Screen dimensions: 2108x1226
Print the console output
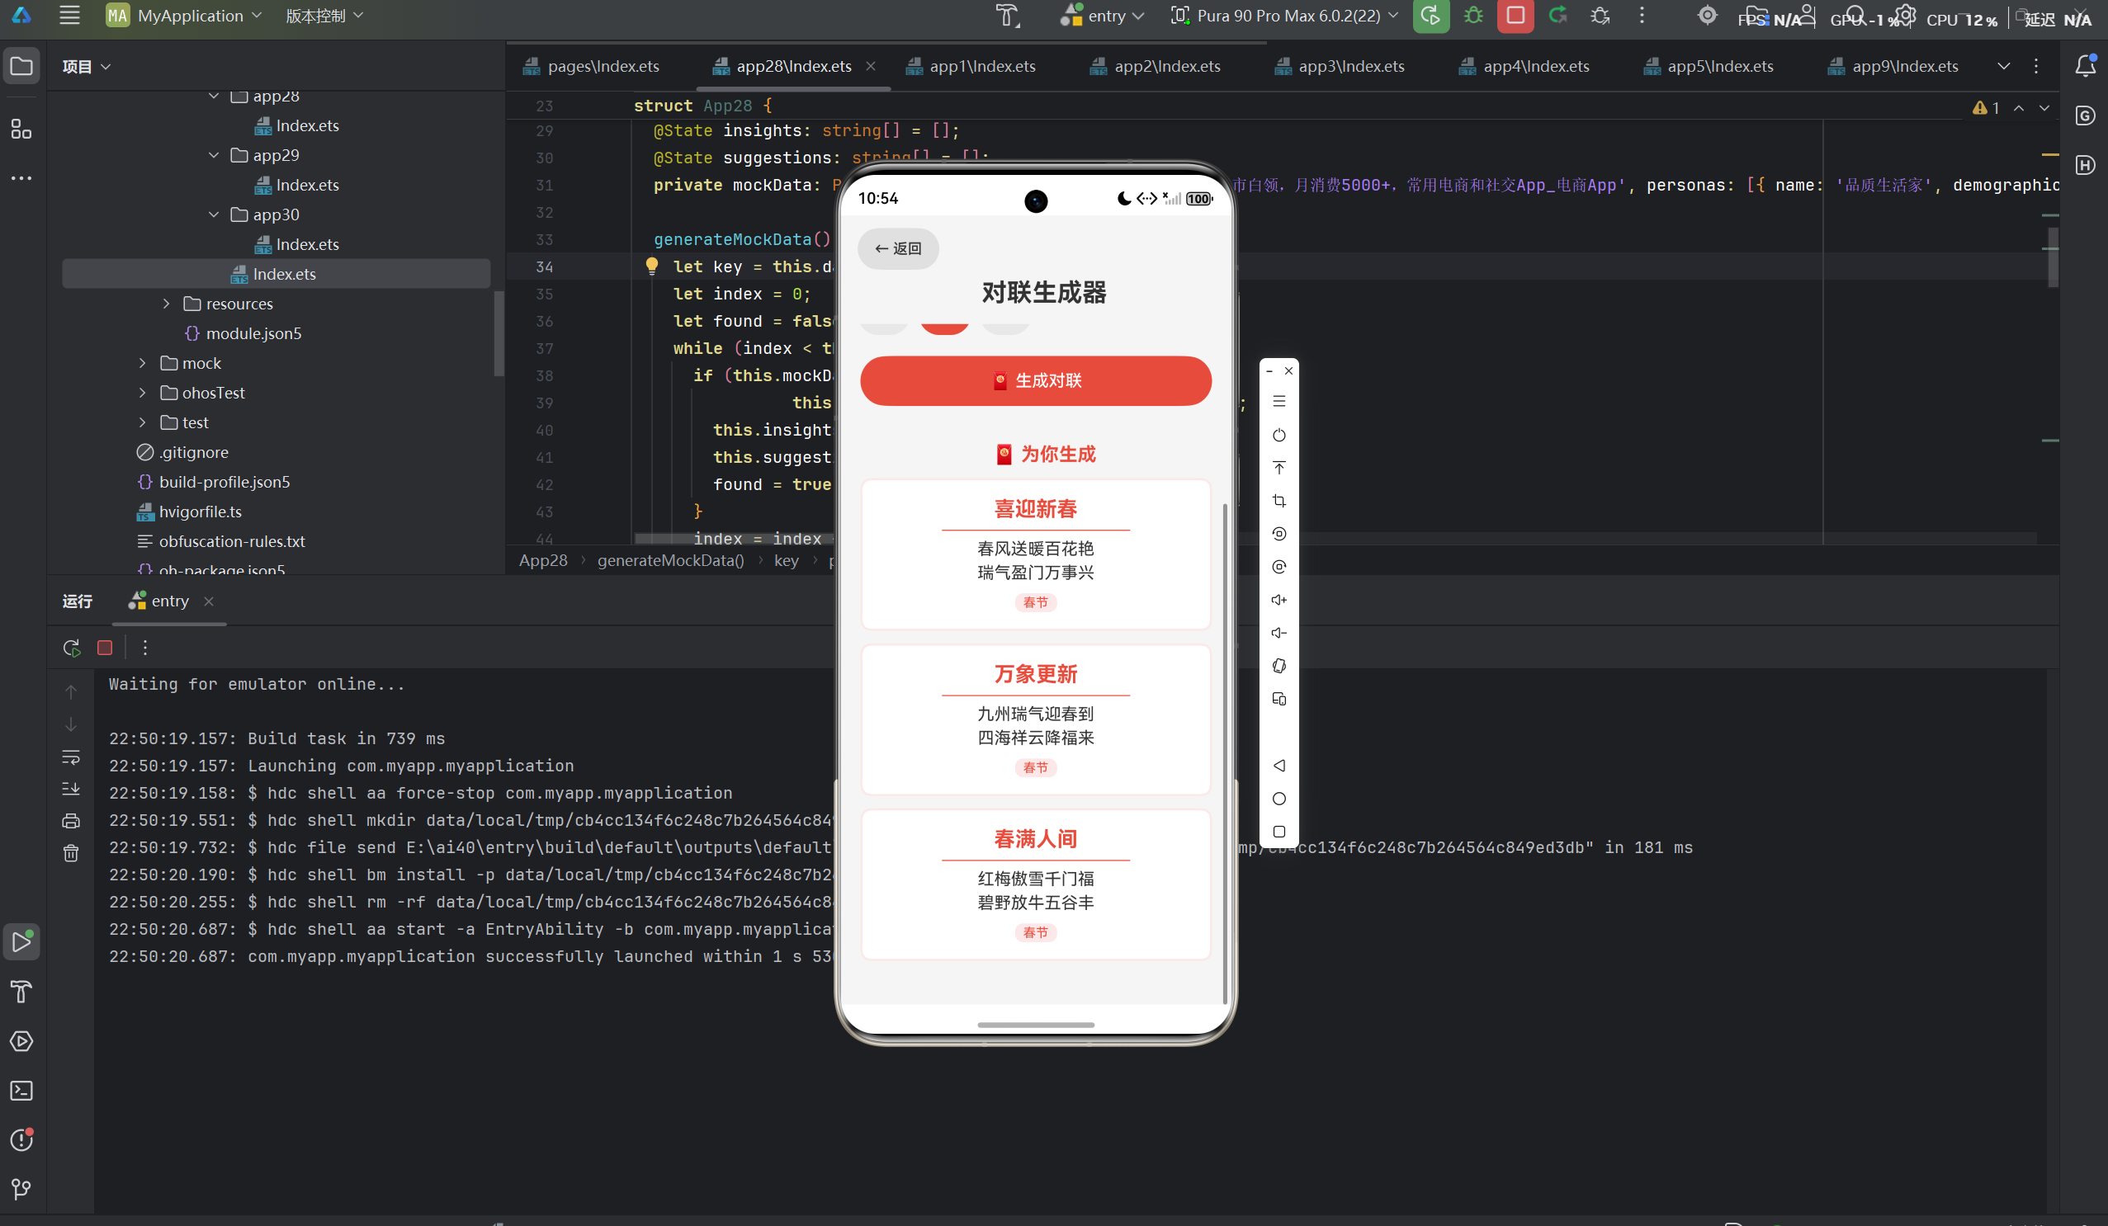coord(71,821)
